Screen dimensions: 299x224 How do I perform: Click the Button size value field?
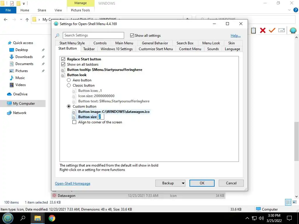(x=101, y=117)
